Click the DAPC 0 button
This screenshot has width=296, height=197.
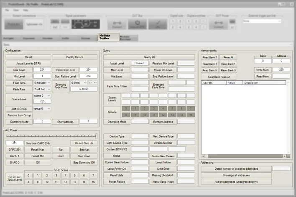15,162
